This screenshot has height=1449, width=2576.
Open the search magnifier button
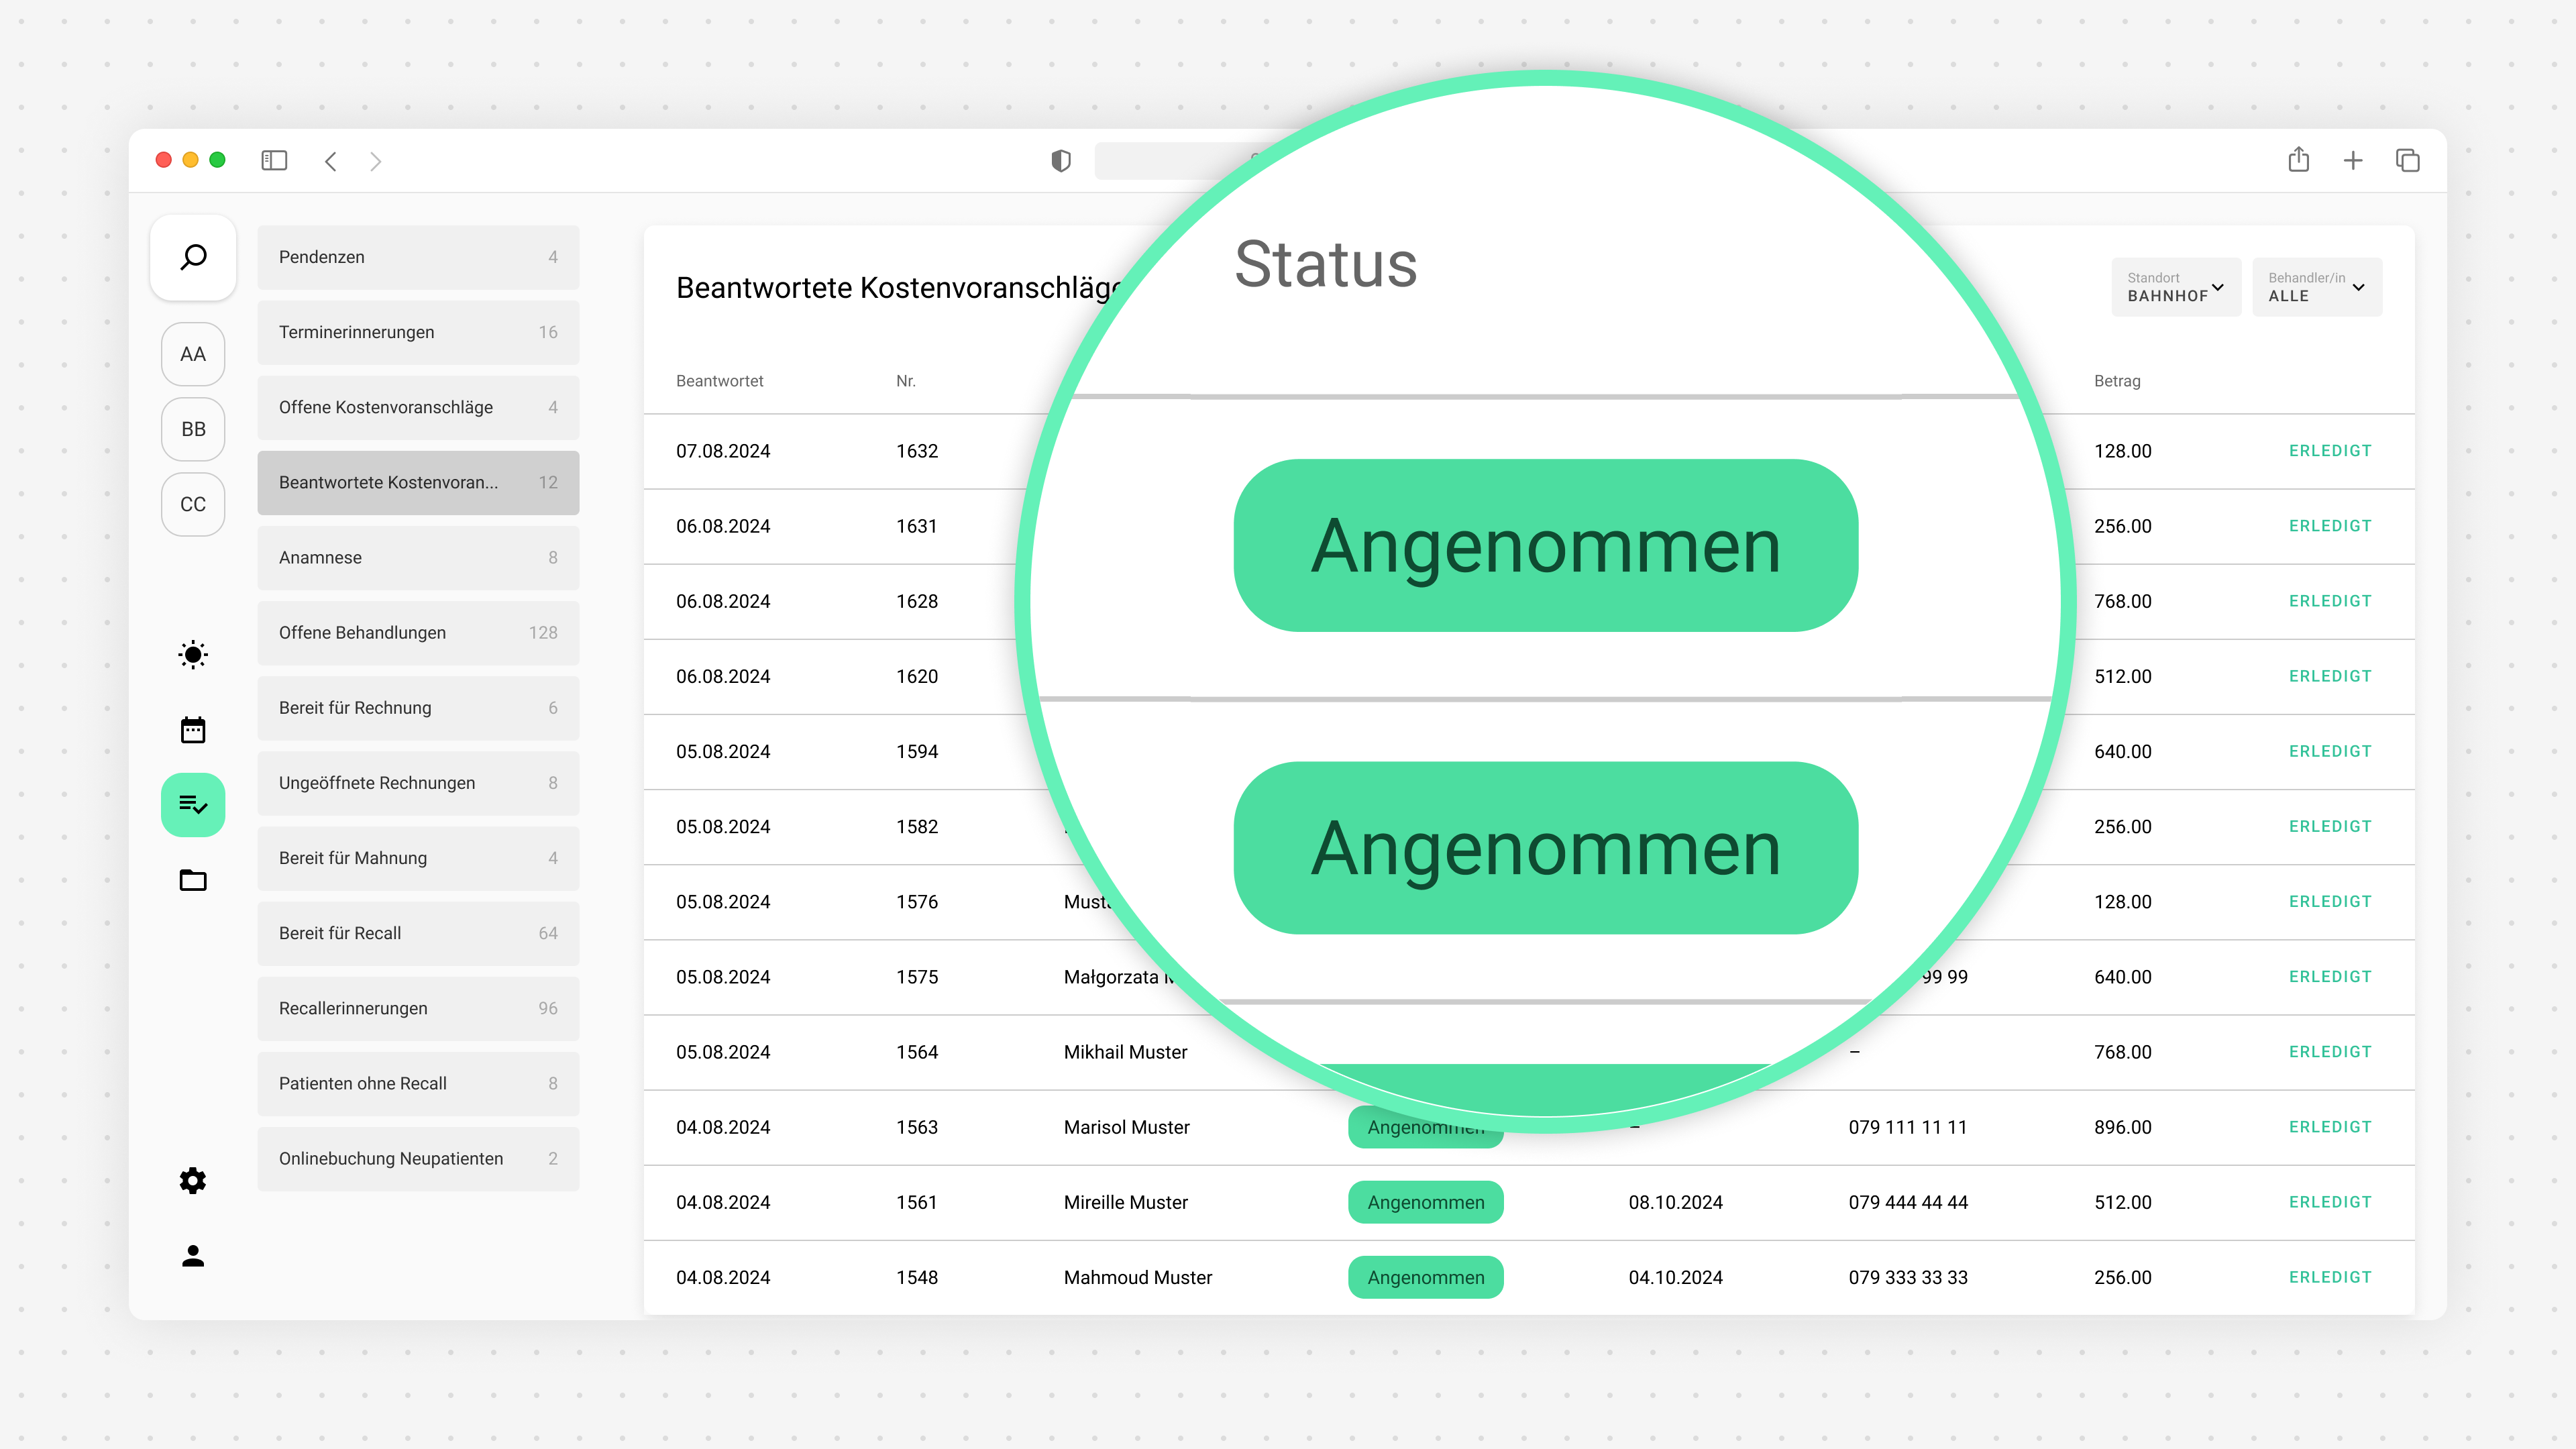coord(193,257)
